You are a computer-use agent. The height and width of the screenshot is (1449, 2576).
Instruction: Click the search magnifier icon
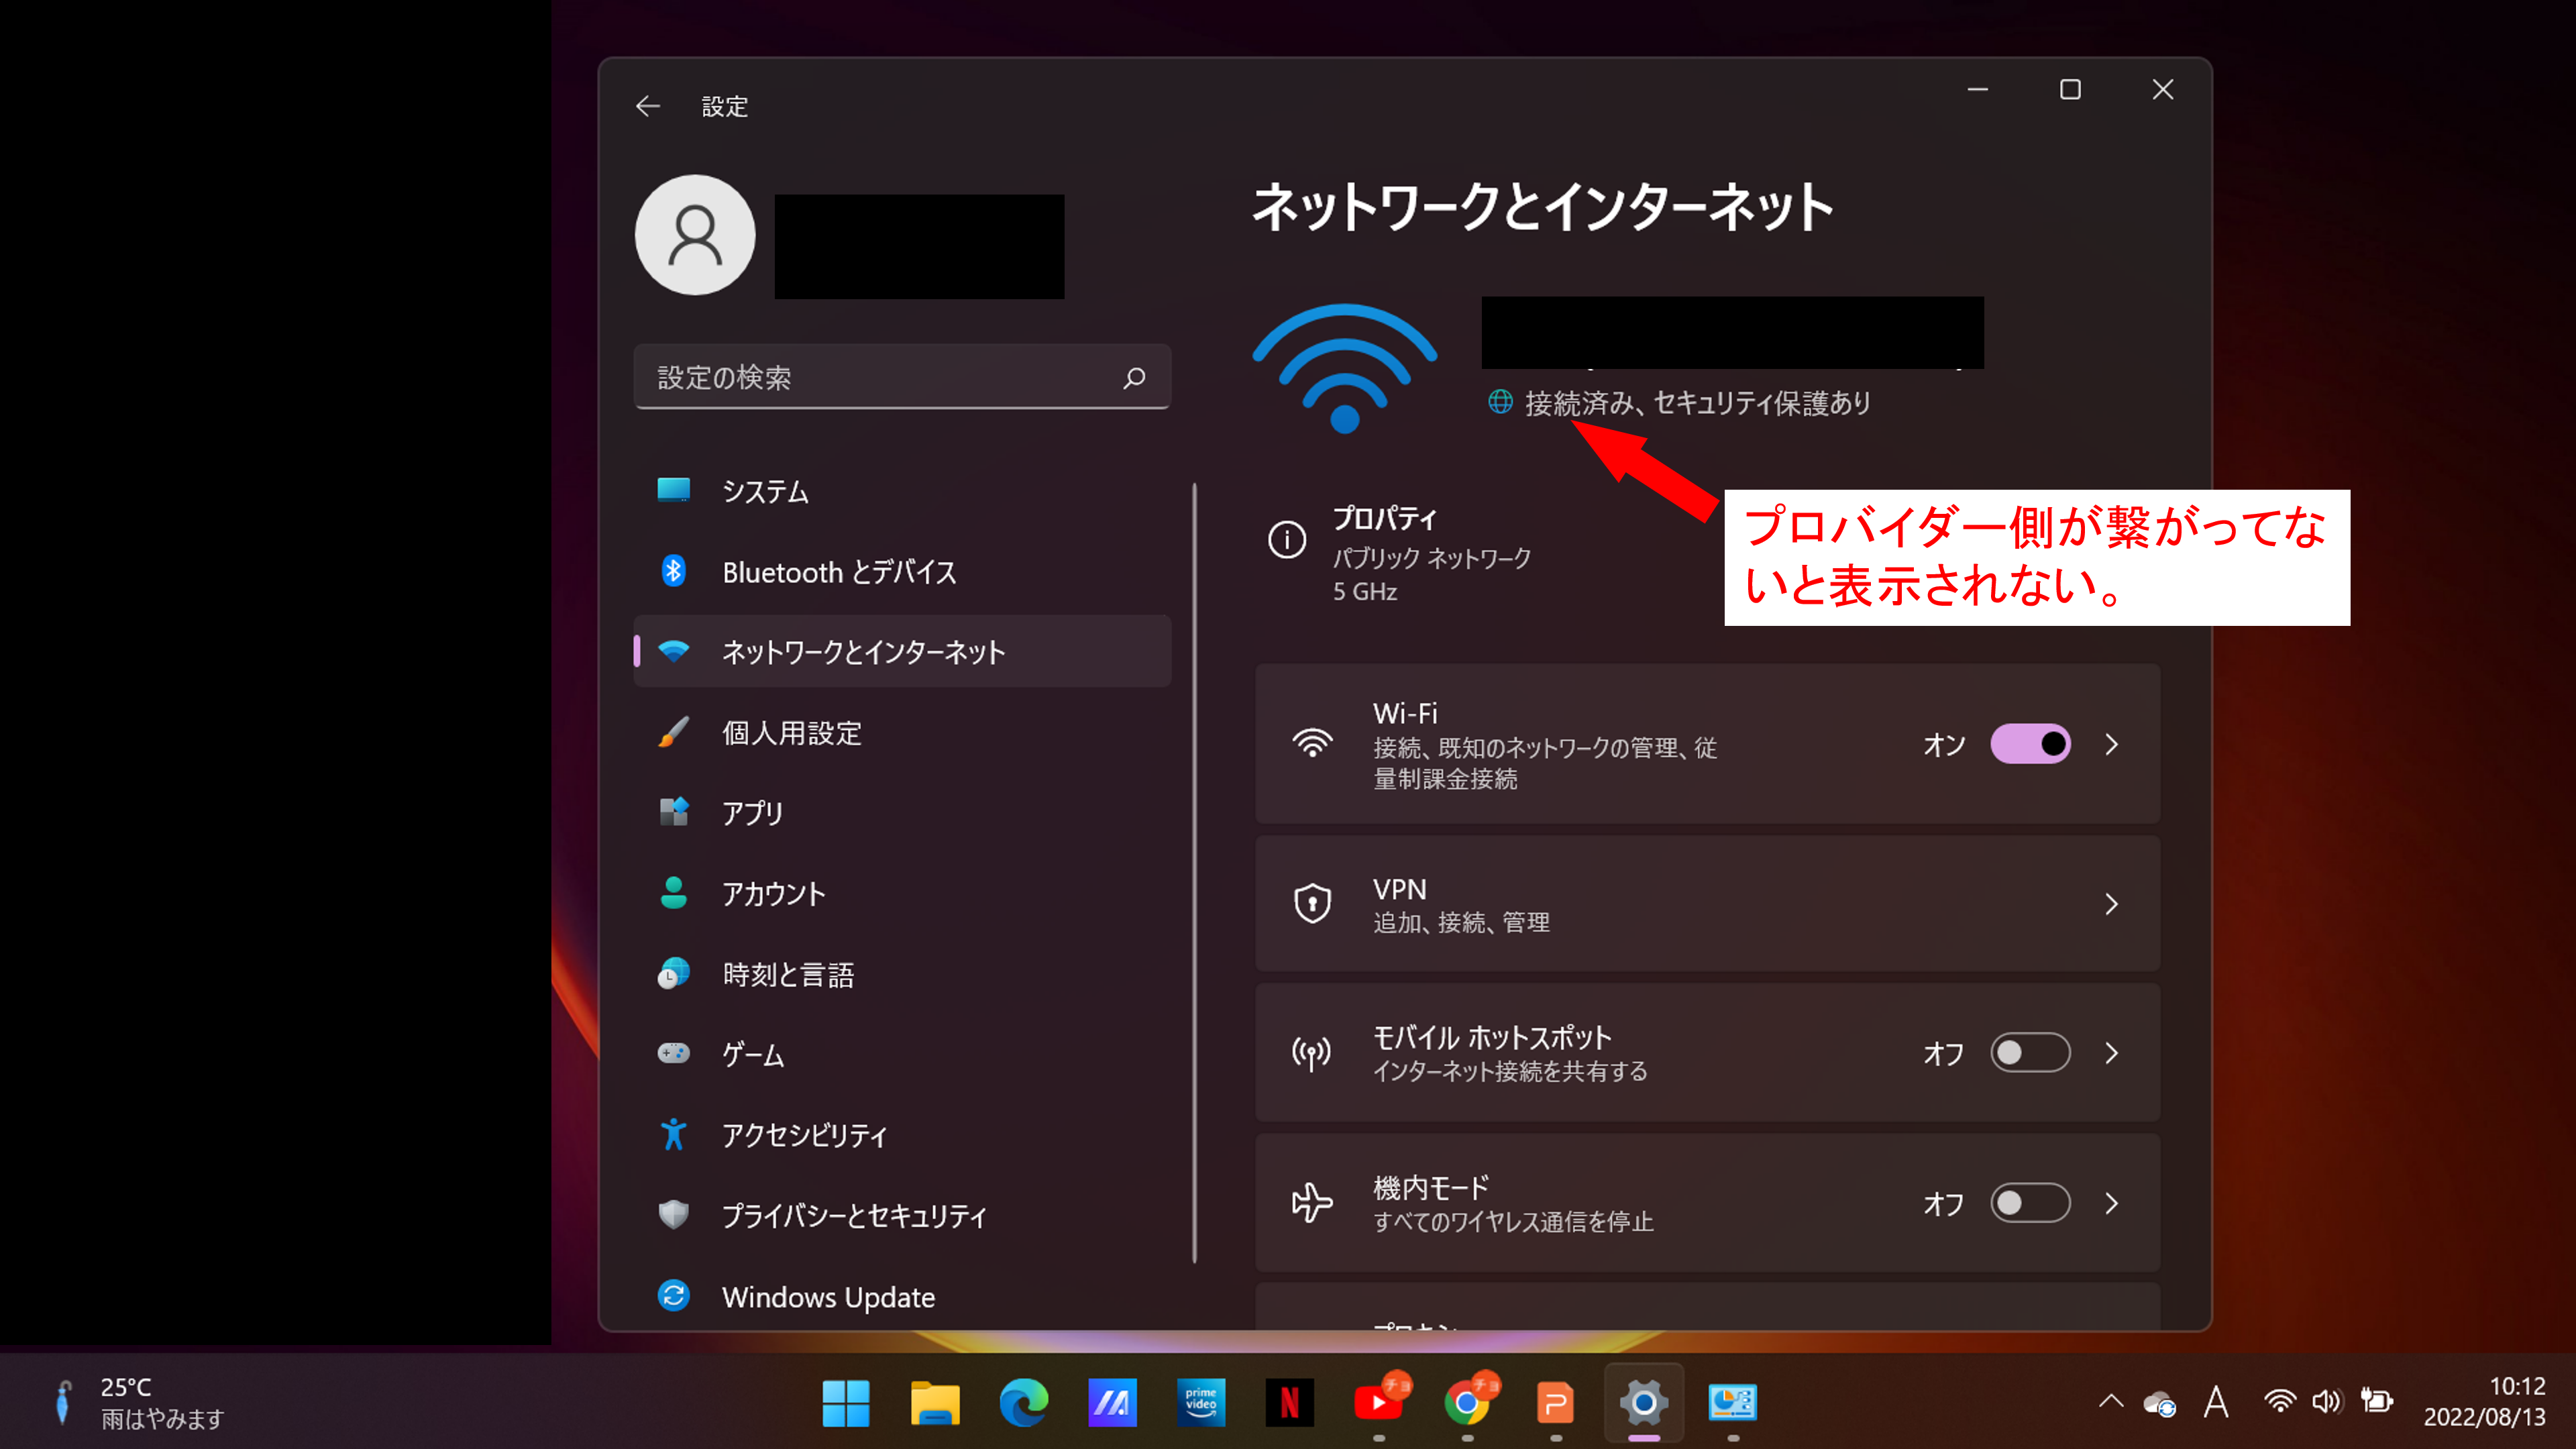(x=1133, y=378)
